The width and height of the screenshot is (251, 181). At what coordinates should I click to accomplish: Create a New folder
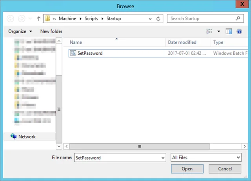coord(51,31)
